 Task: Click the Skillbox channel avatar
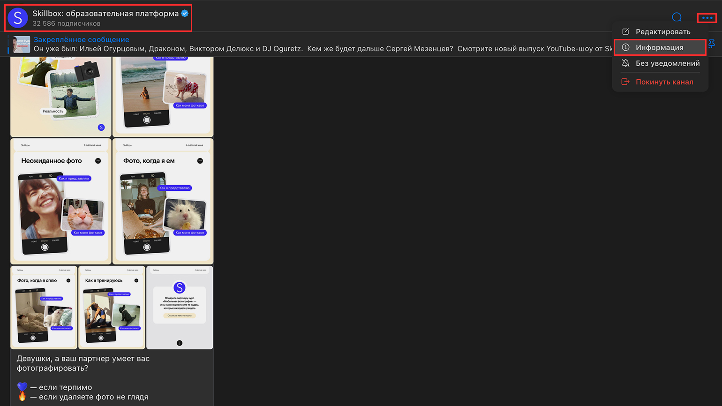[x=18, y=18]
